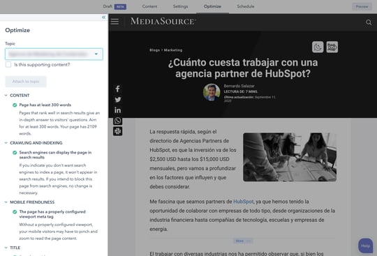377x256 pixels.
Task: Click the Preview button
Action: click(x=362, y=6)
